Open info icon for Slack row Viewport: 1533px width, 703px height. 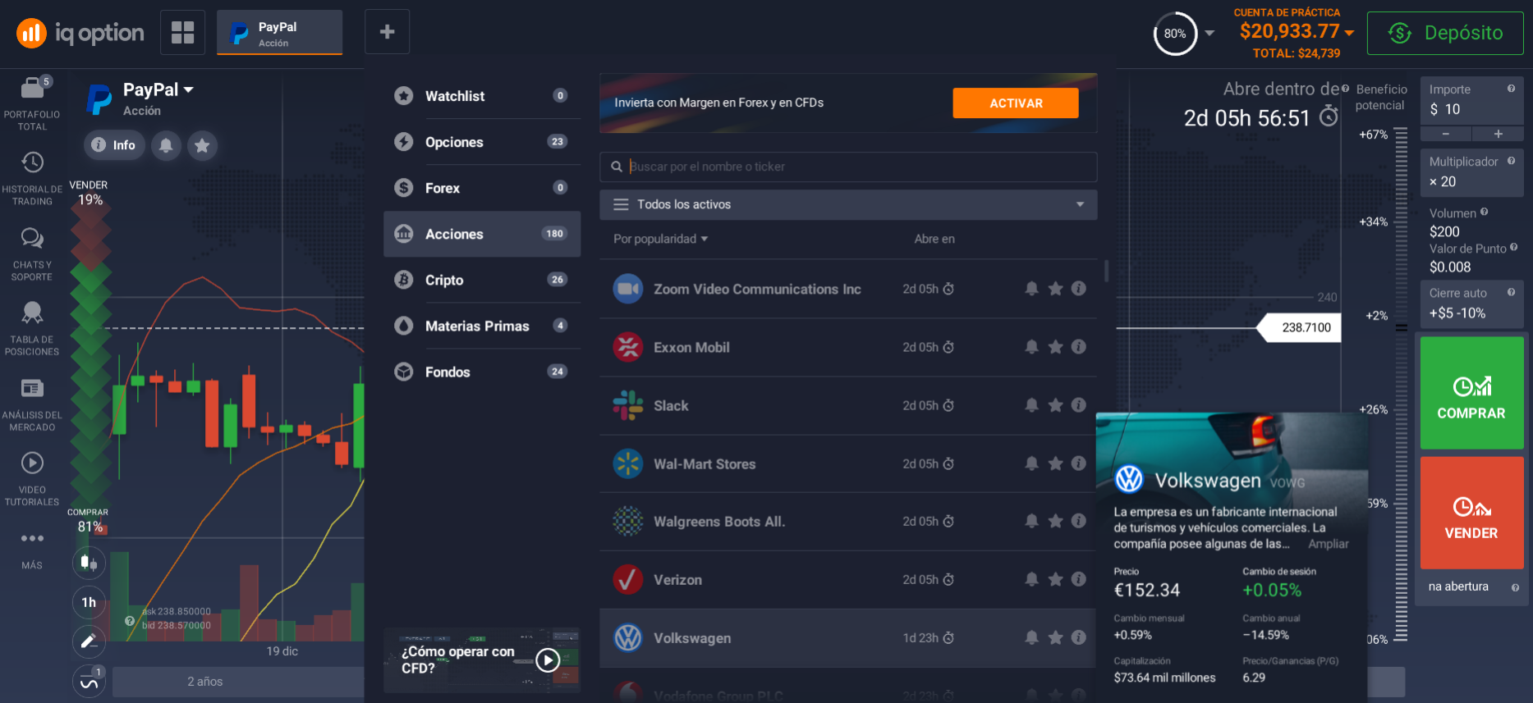(x=1079, y=405)
